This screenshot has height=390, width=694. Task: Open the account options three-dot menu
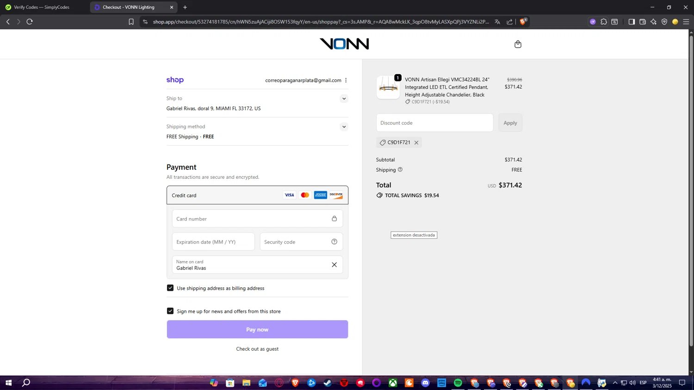pyautogui.click(x=346, y=80)
